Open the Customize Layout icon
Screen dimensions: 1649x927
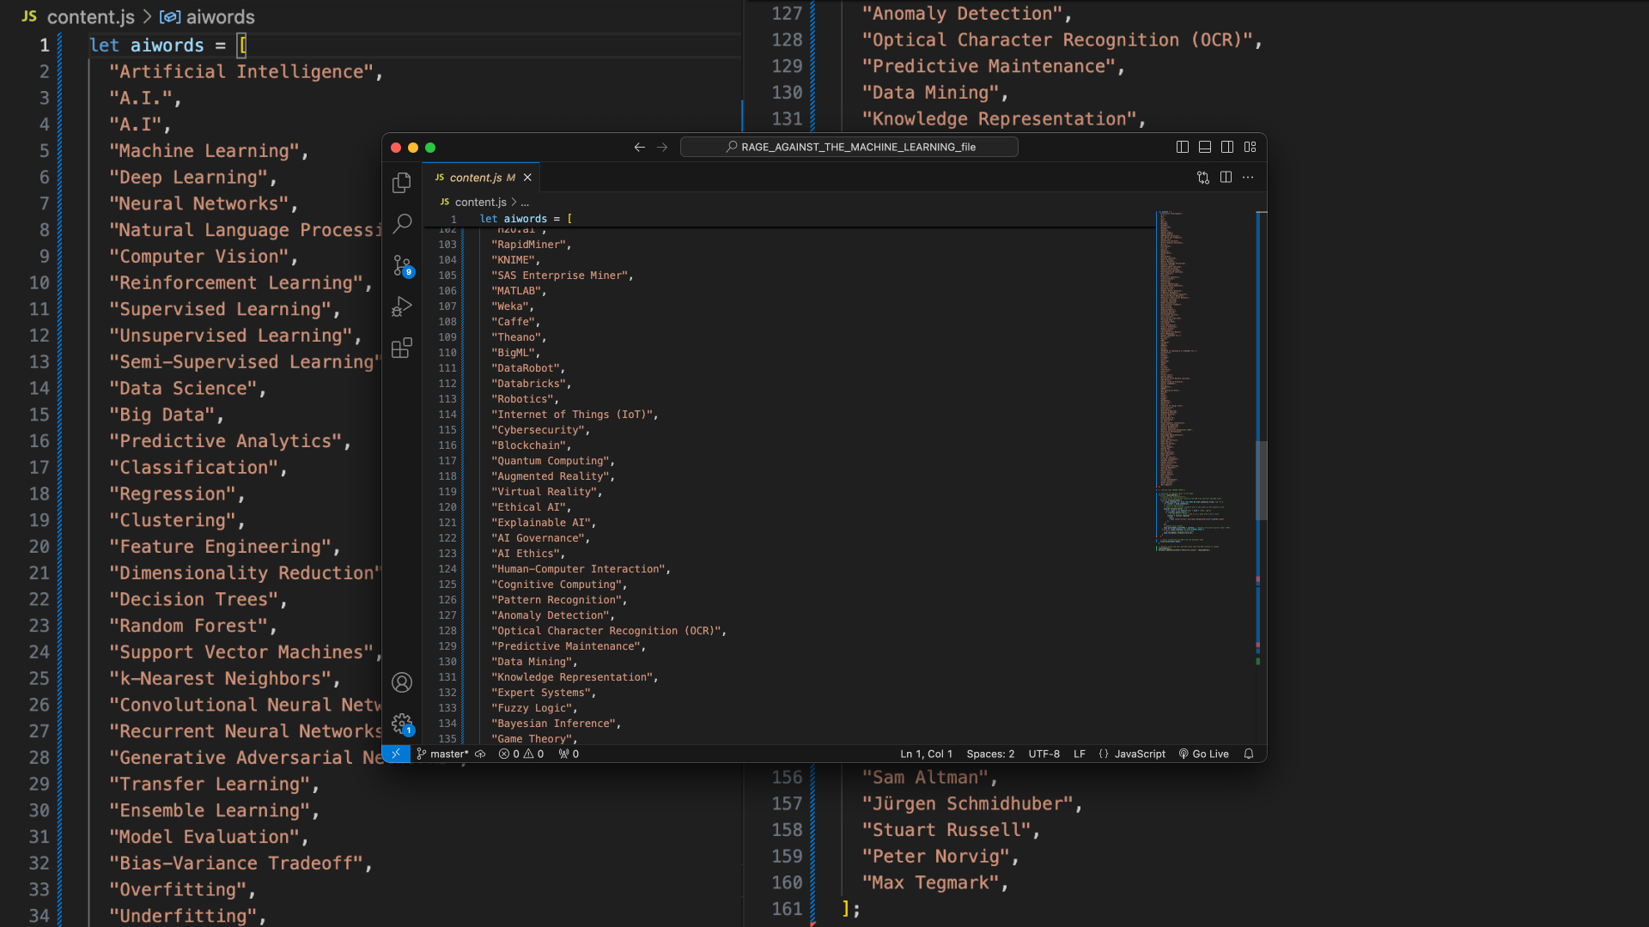(x=1250, y=148)
